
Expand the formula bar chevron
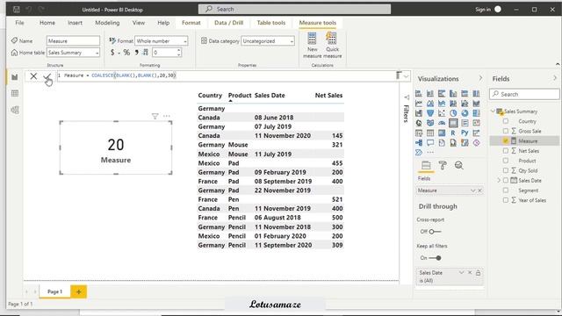(x=406, y=76)
